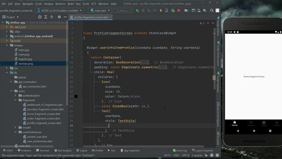Click the 29:15 cursor position indicator
282x159 pixels.
(167, 155)
